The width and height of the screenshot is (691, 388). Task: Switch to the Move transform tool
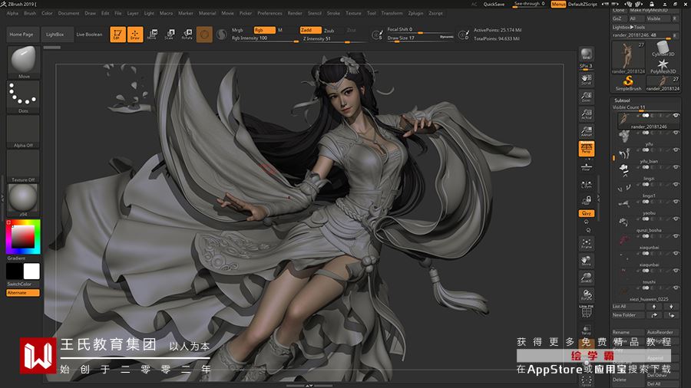click(x=152, y=35)
